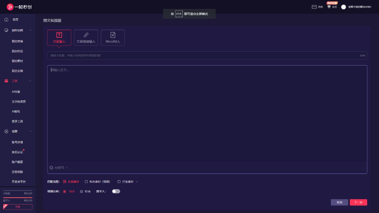The height and width of the screenshot is (213, 379).
Task: Open AI作画 tool
Action: [16, 92]
